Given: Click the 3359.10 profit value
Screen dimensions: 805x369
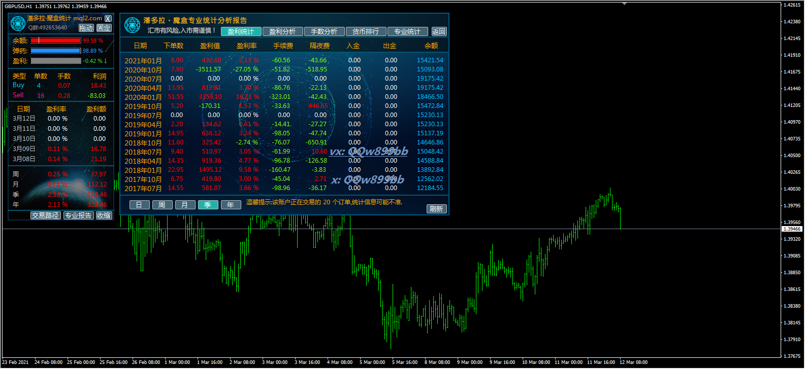Looking at the screenshot, I should pos(210,97).
